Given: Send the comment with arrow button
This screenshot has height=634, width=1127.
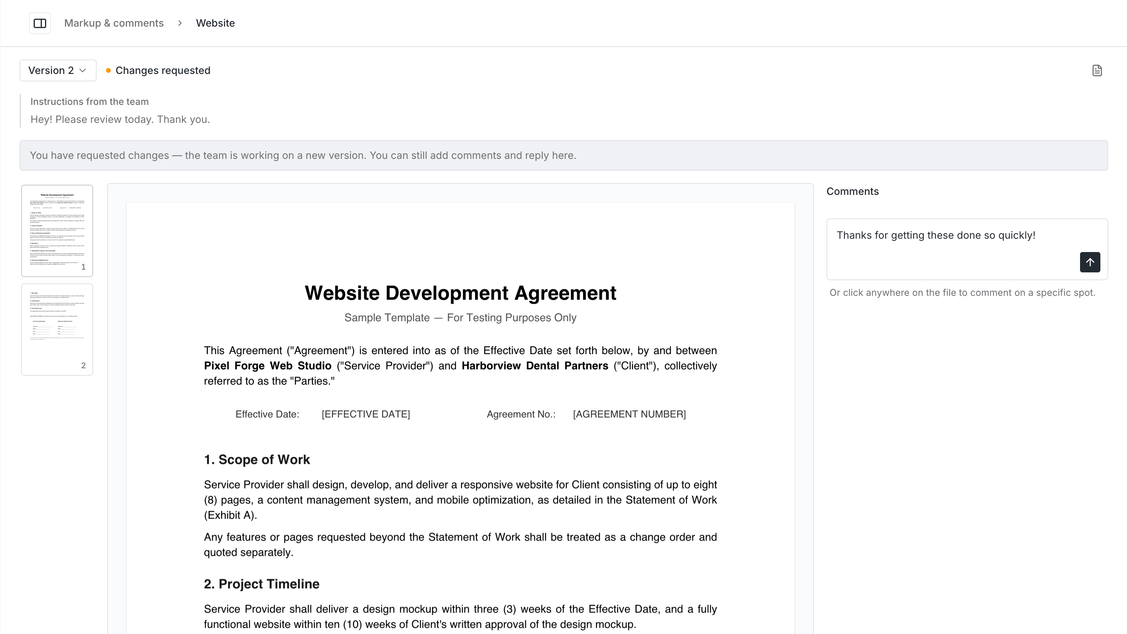Looking at the screenshot, I should pos(1090,262).
